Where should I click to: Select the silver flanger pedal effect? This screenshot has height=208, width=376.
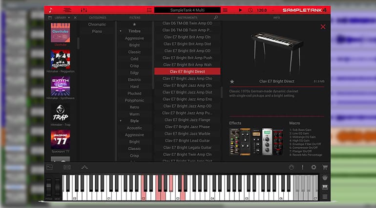click(x=267, y=141)
